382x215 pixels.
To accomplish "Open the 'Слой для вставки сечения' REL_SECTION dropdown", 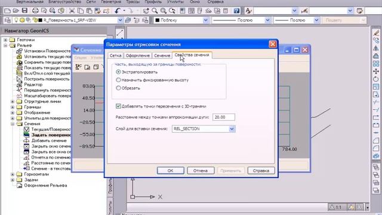I will point(232,129).
